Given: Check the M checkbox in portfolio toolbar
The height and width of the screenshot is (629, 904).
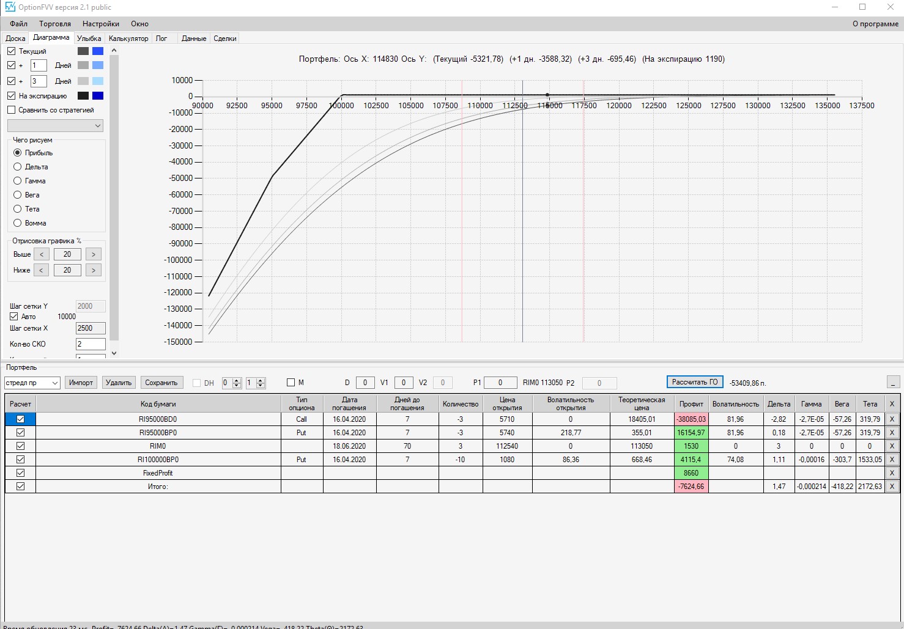Looking at the screenshot, I should tap(291, 383).
